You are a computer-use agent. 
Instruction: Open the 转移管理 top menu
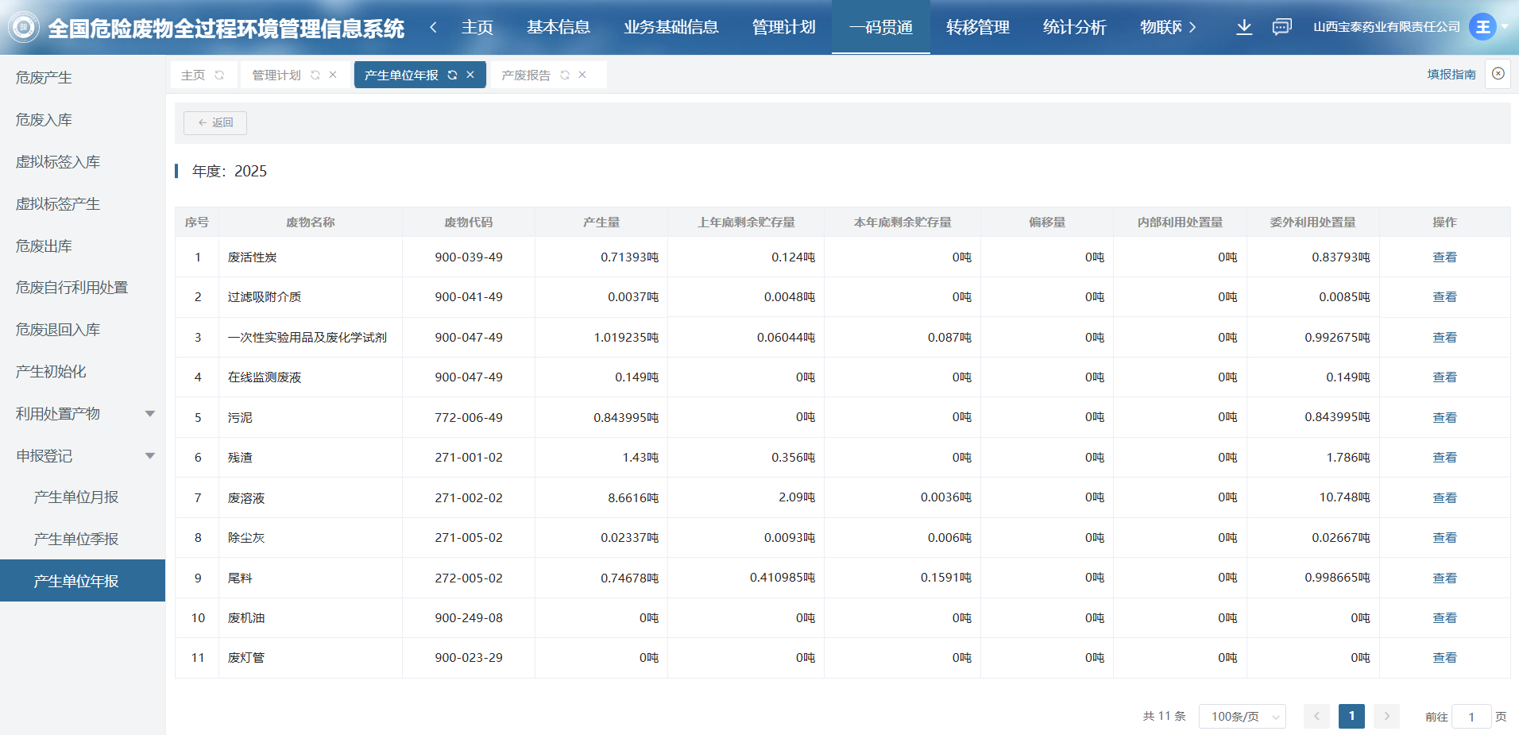click(978, 27)
